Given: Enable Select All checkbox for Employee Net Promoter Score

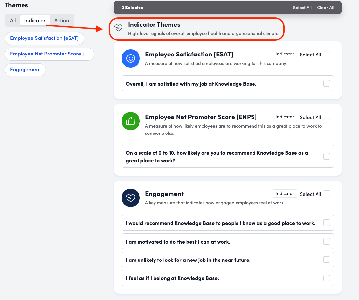Looking at the screenshot, I should point(327,117).
